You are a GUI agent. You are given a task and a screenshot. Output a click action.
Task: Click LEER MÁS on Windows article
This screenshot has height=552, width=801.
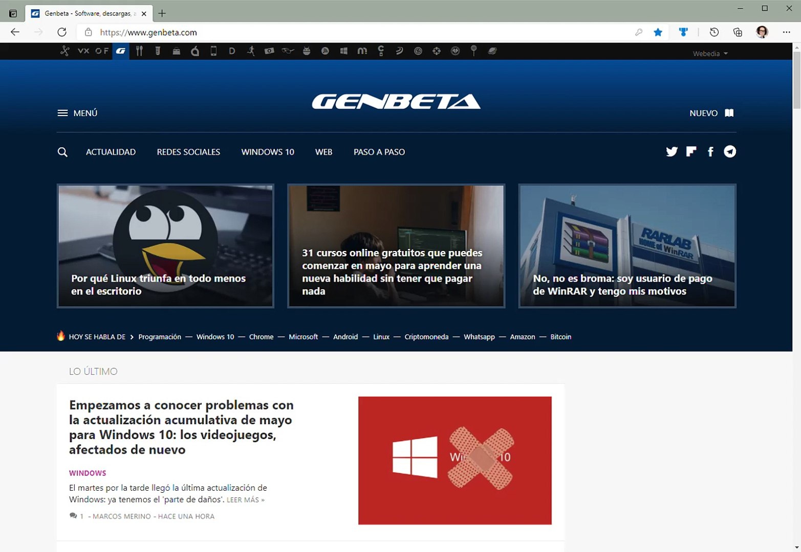(245, 500)
